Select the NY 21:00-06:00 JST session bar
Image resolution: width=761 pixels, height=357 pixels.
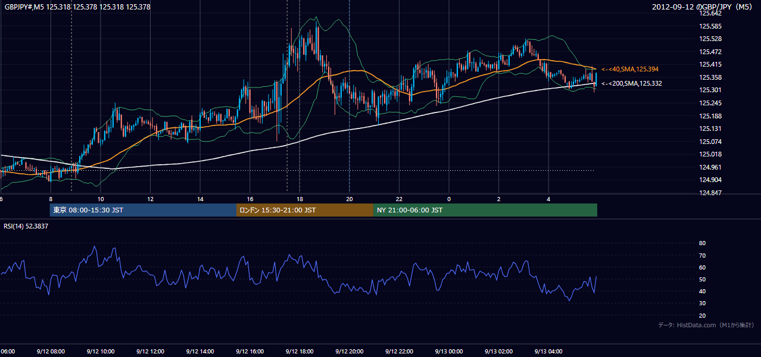(x=485, y=210)
